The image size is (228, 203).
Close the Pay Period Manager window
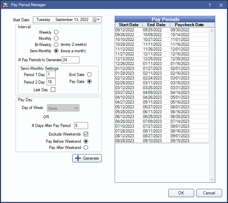click(221, 5)
